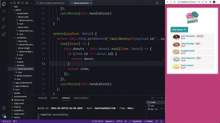Collapse the containers folder

[21, 38]
